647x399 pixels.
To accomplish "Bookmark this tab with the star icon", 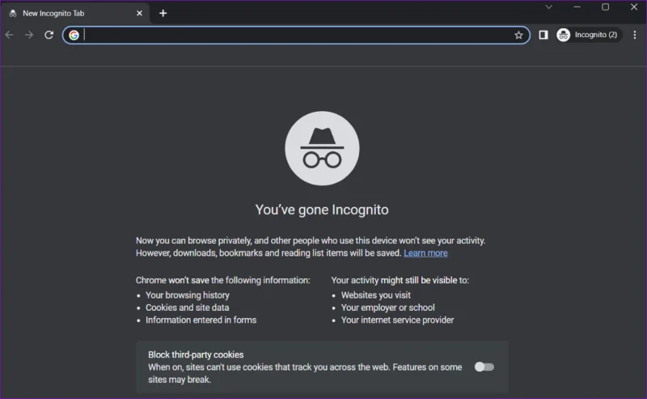I will (x=518, y=35).
